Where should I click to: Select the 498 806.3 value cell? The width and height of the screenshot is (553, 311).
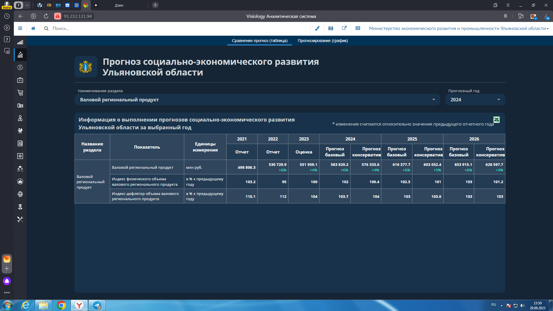point(242,167)
